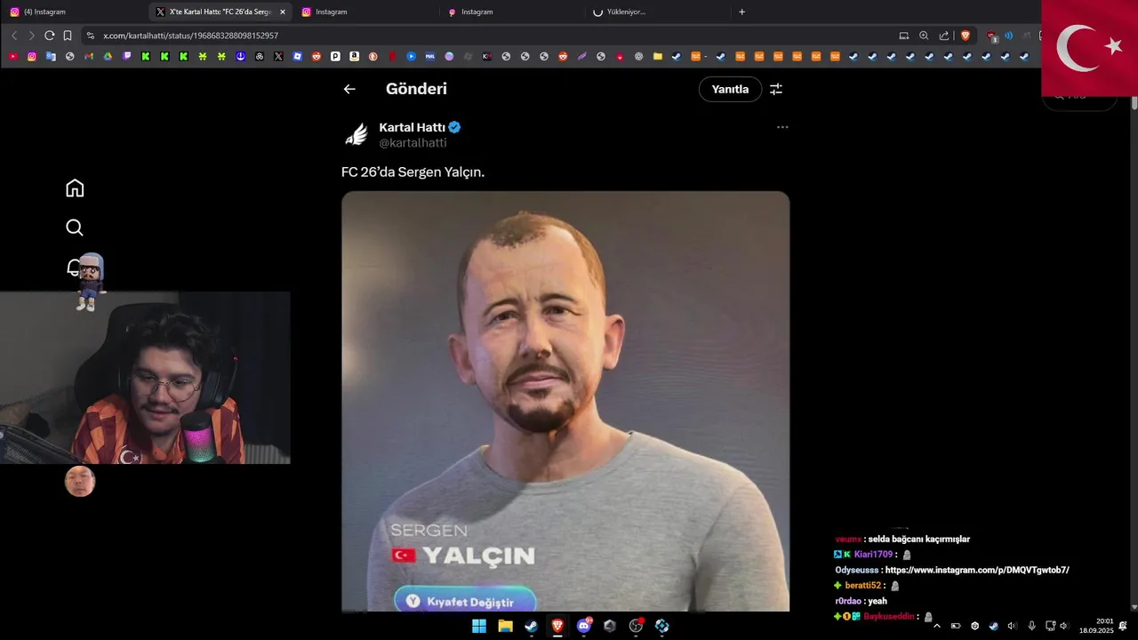Click the share icon in address bar
Image resolution: width=1138 pixels, height=640 pixels.
coord(944,36)
